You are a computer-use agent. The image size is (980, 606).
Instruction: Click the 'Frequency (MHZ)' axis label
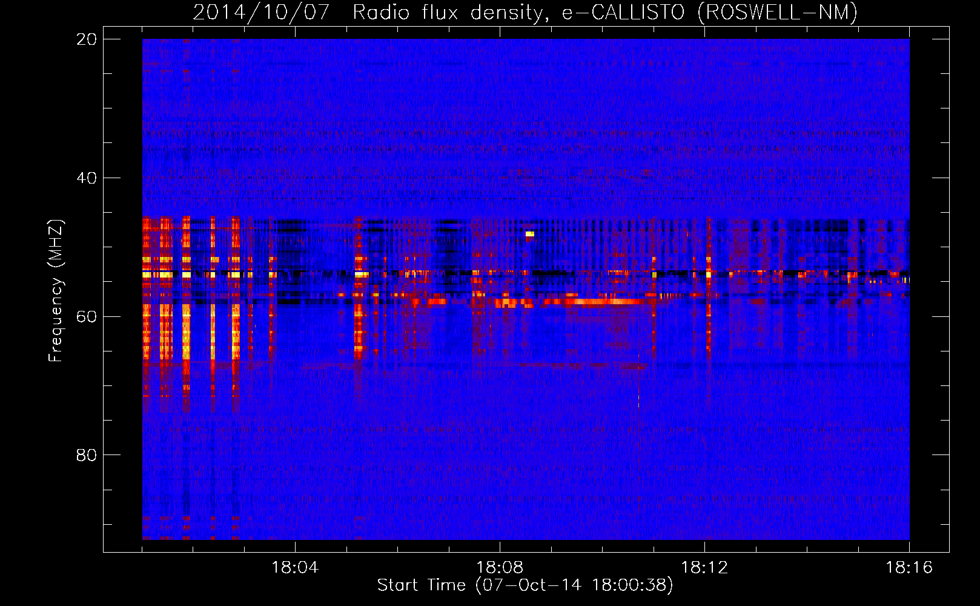point(56,290)
